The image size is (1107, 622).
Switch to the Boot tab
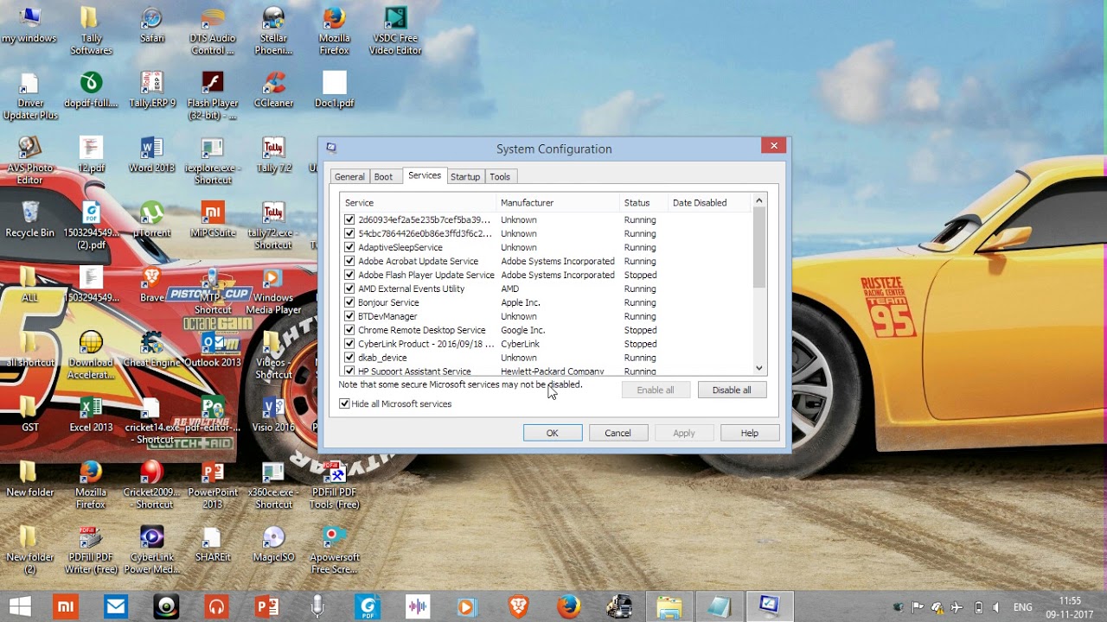coord(383,176)
